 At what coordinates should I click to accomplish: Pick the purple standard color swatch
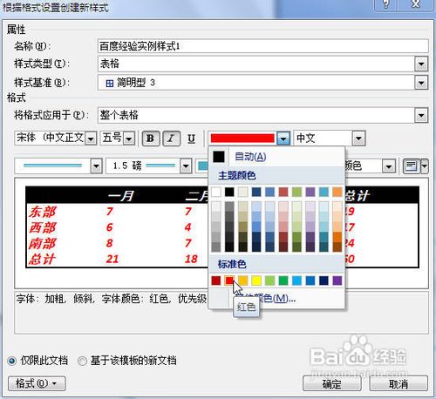click(337, 281)
